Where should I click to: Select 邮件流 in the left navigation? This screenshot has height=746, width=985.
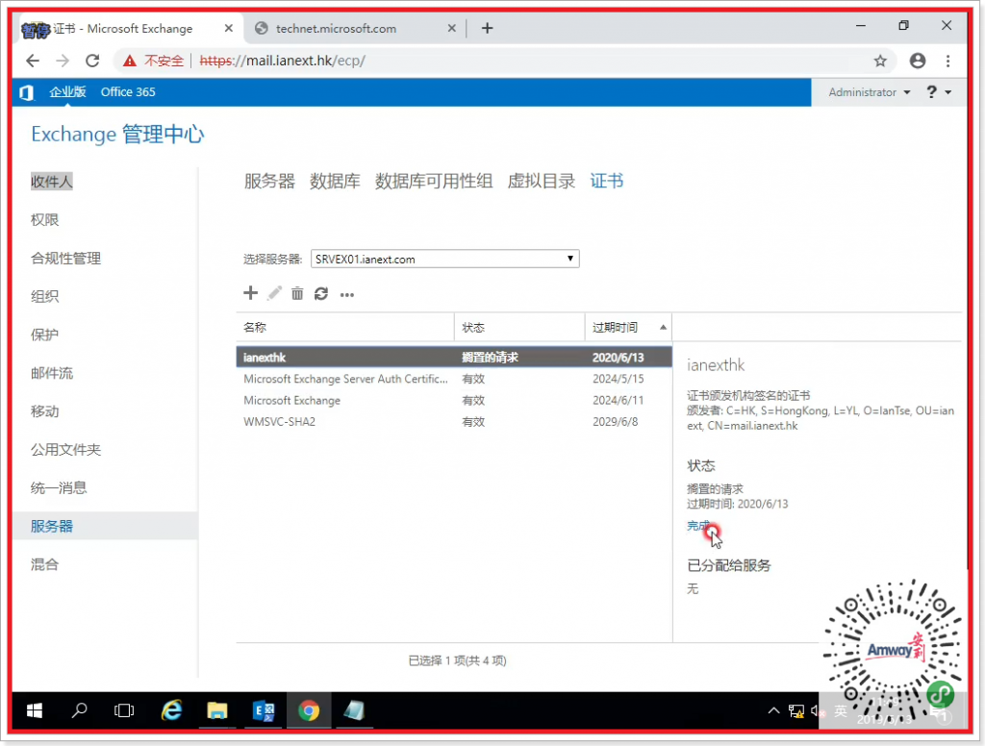click(x=52, y=373)
